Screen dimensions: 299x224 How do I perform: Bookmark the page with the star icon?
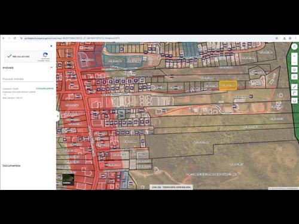click(x=277, y=38)
